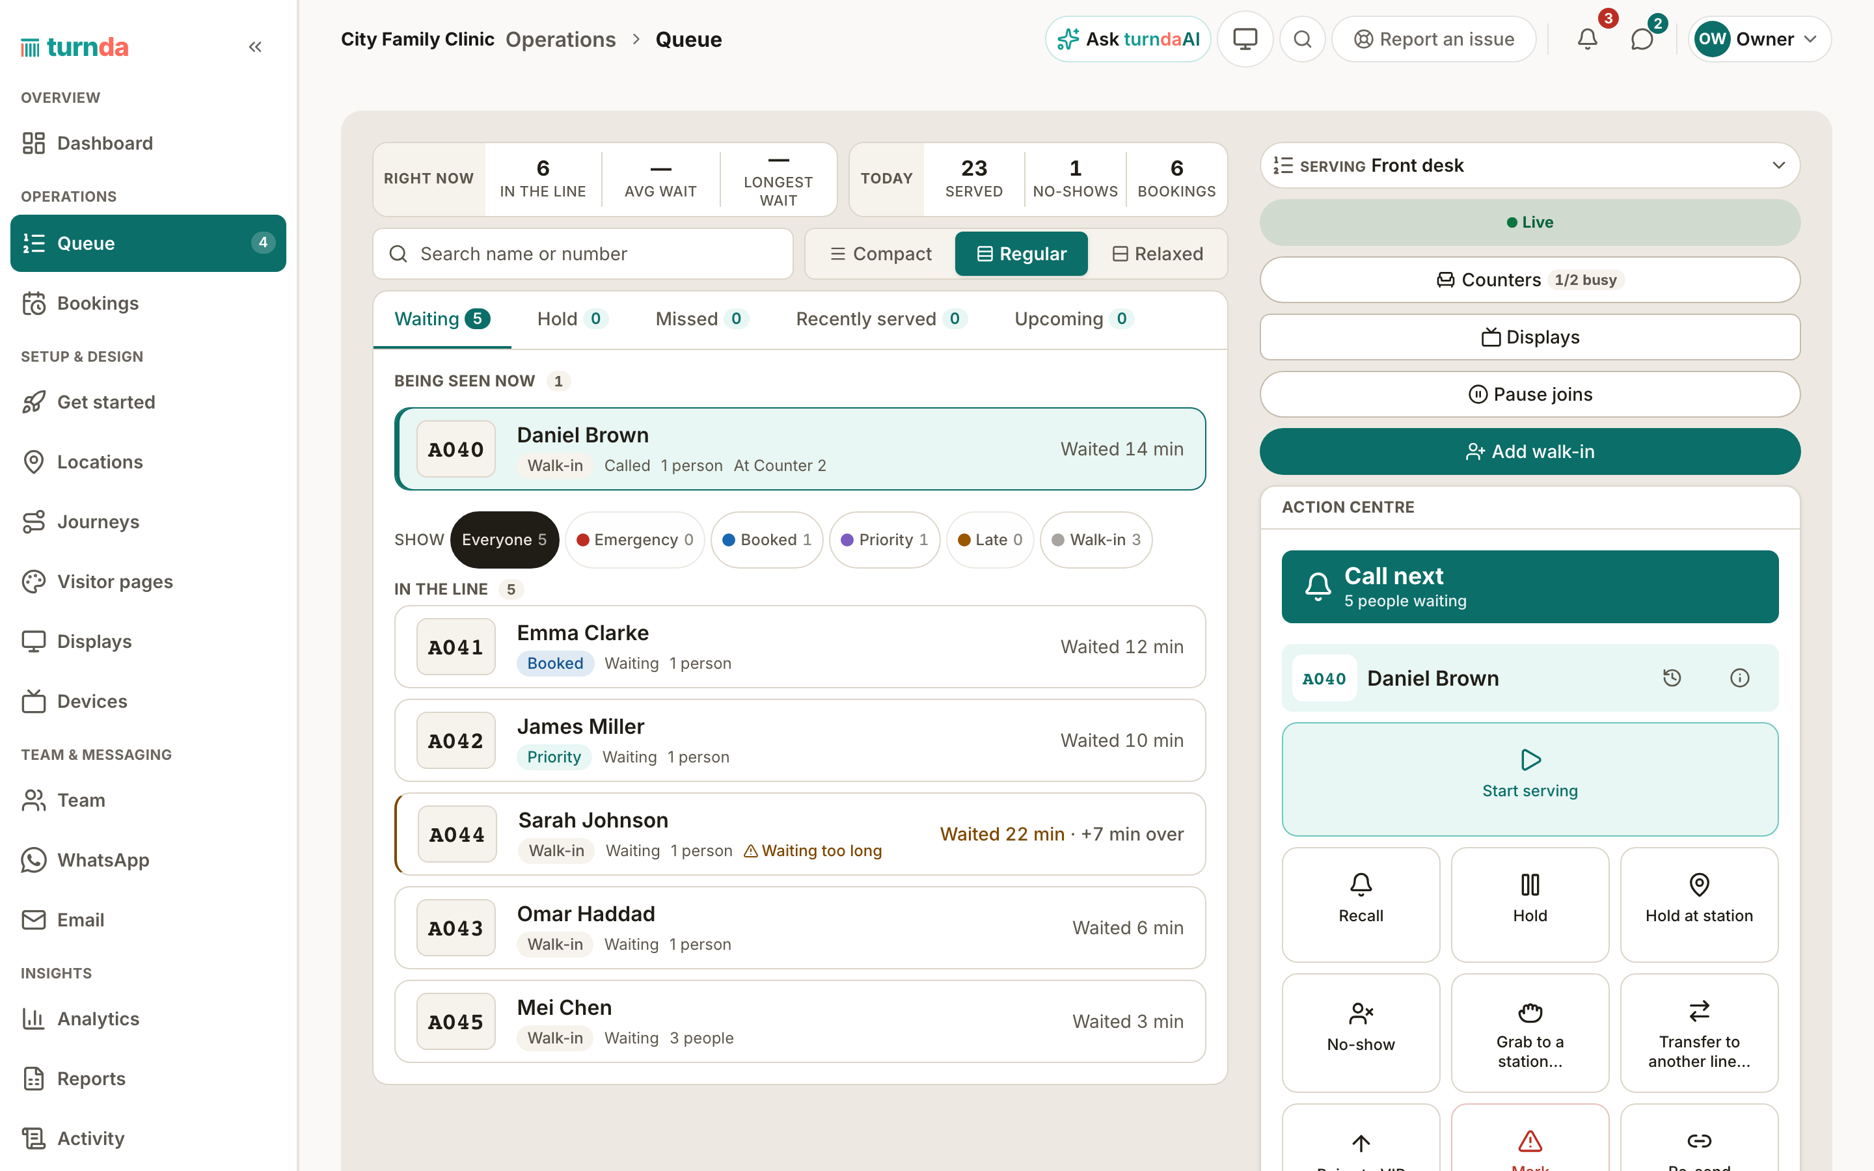
Task: Open Journeys in the sidebar
Action: [148, 521]
